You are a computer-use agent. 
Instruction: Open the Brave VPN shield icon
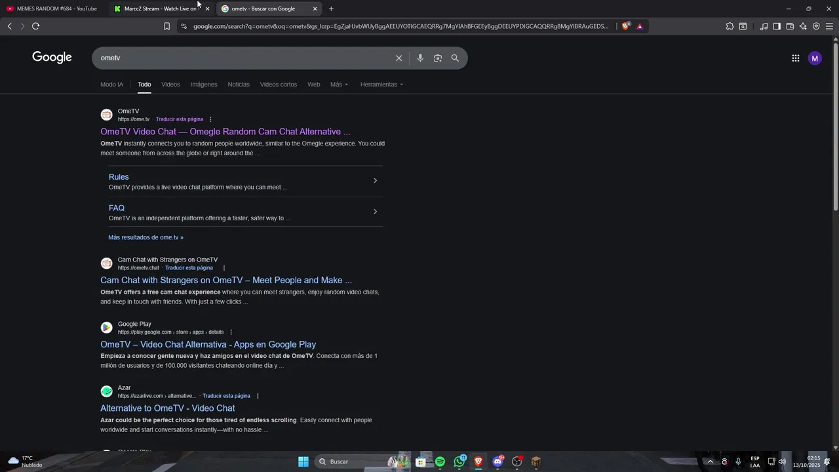(816, 26)
